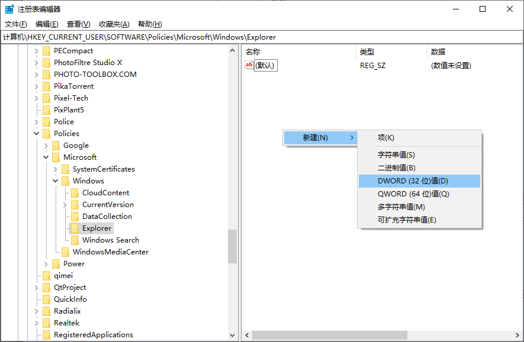The height and width of the screenshot is (342, 524).
Task: Expand the SystemCertificates key
Action: click(x=56, y=169)
